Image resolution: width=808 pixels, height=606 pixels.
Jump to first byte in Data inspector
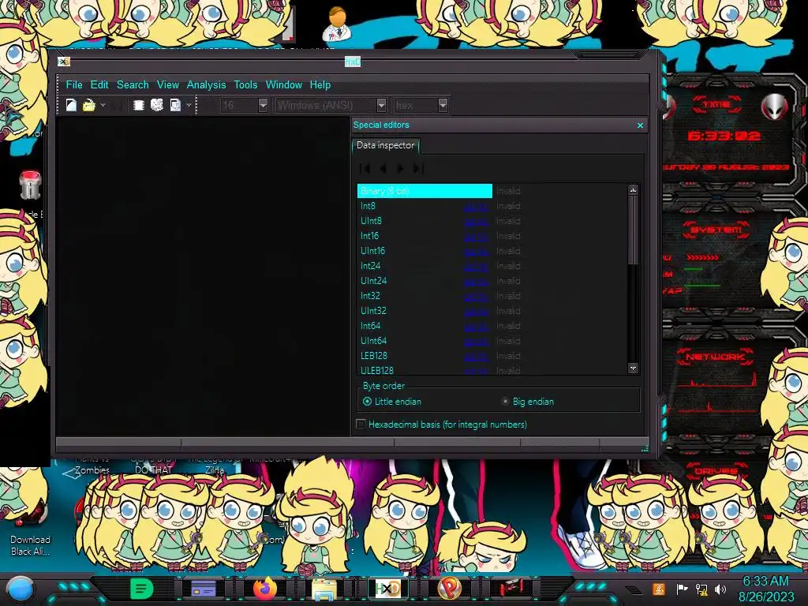tap(365, 169)
